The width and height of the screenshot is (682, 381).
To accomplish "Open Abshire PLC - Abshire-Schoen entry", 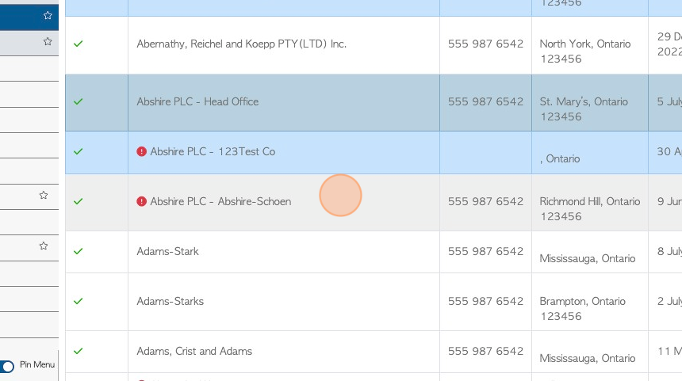I will (x=220, y=201).
